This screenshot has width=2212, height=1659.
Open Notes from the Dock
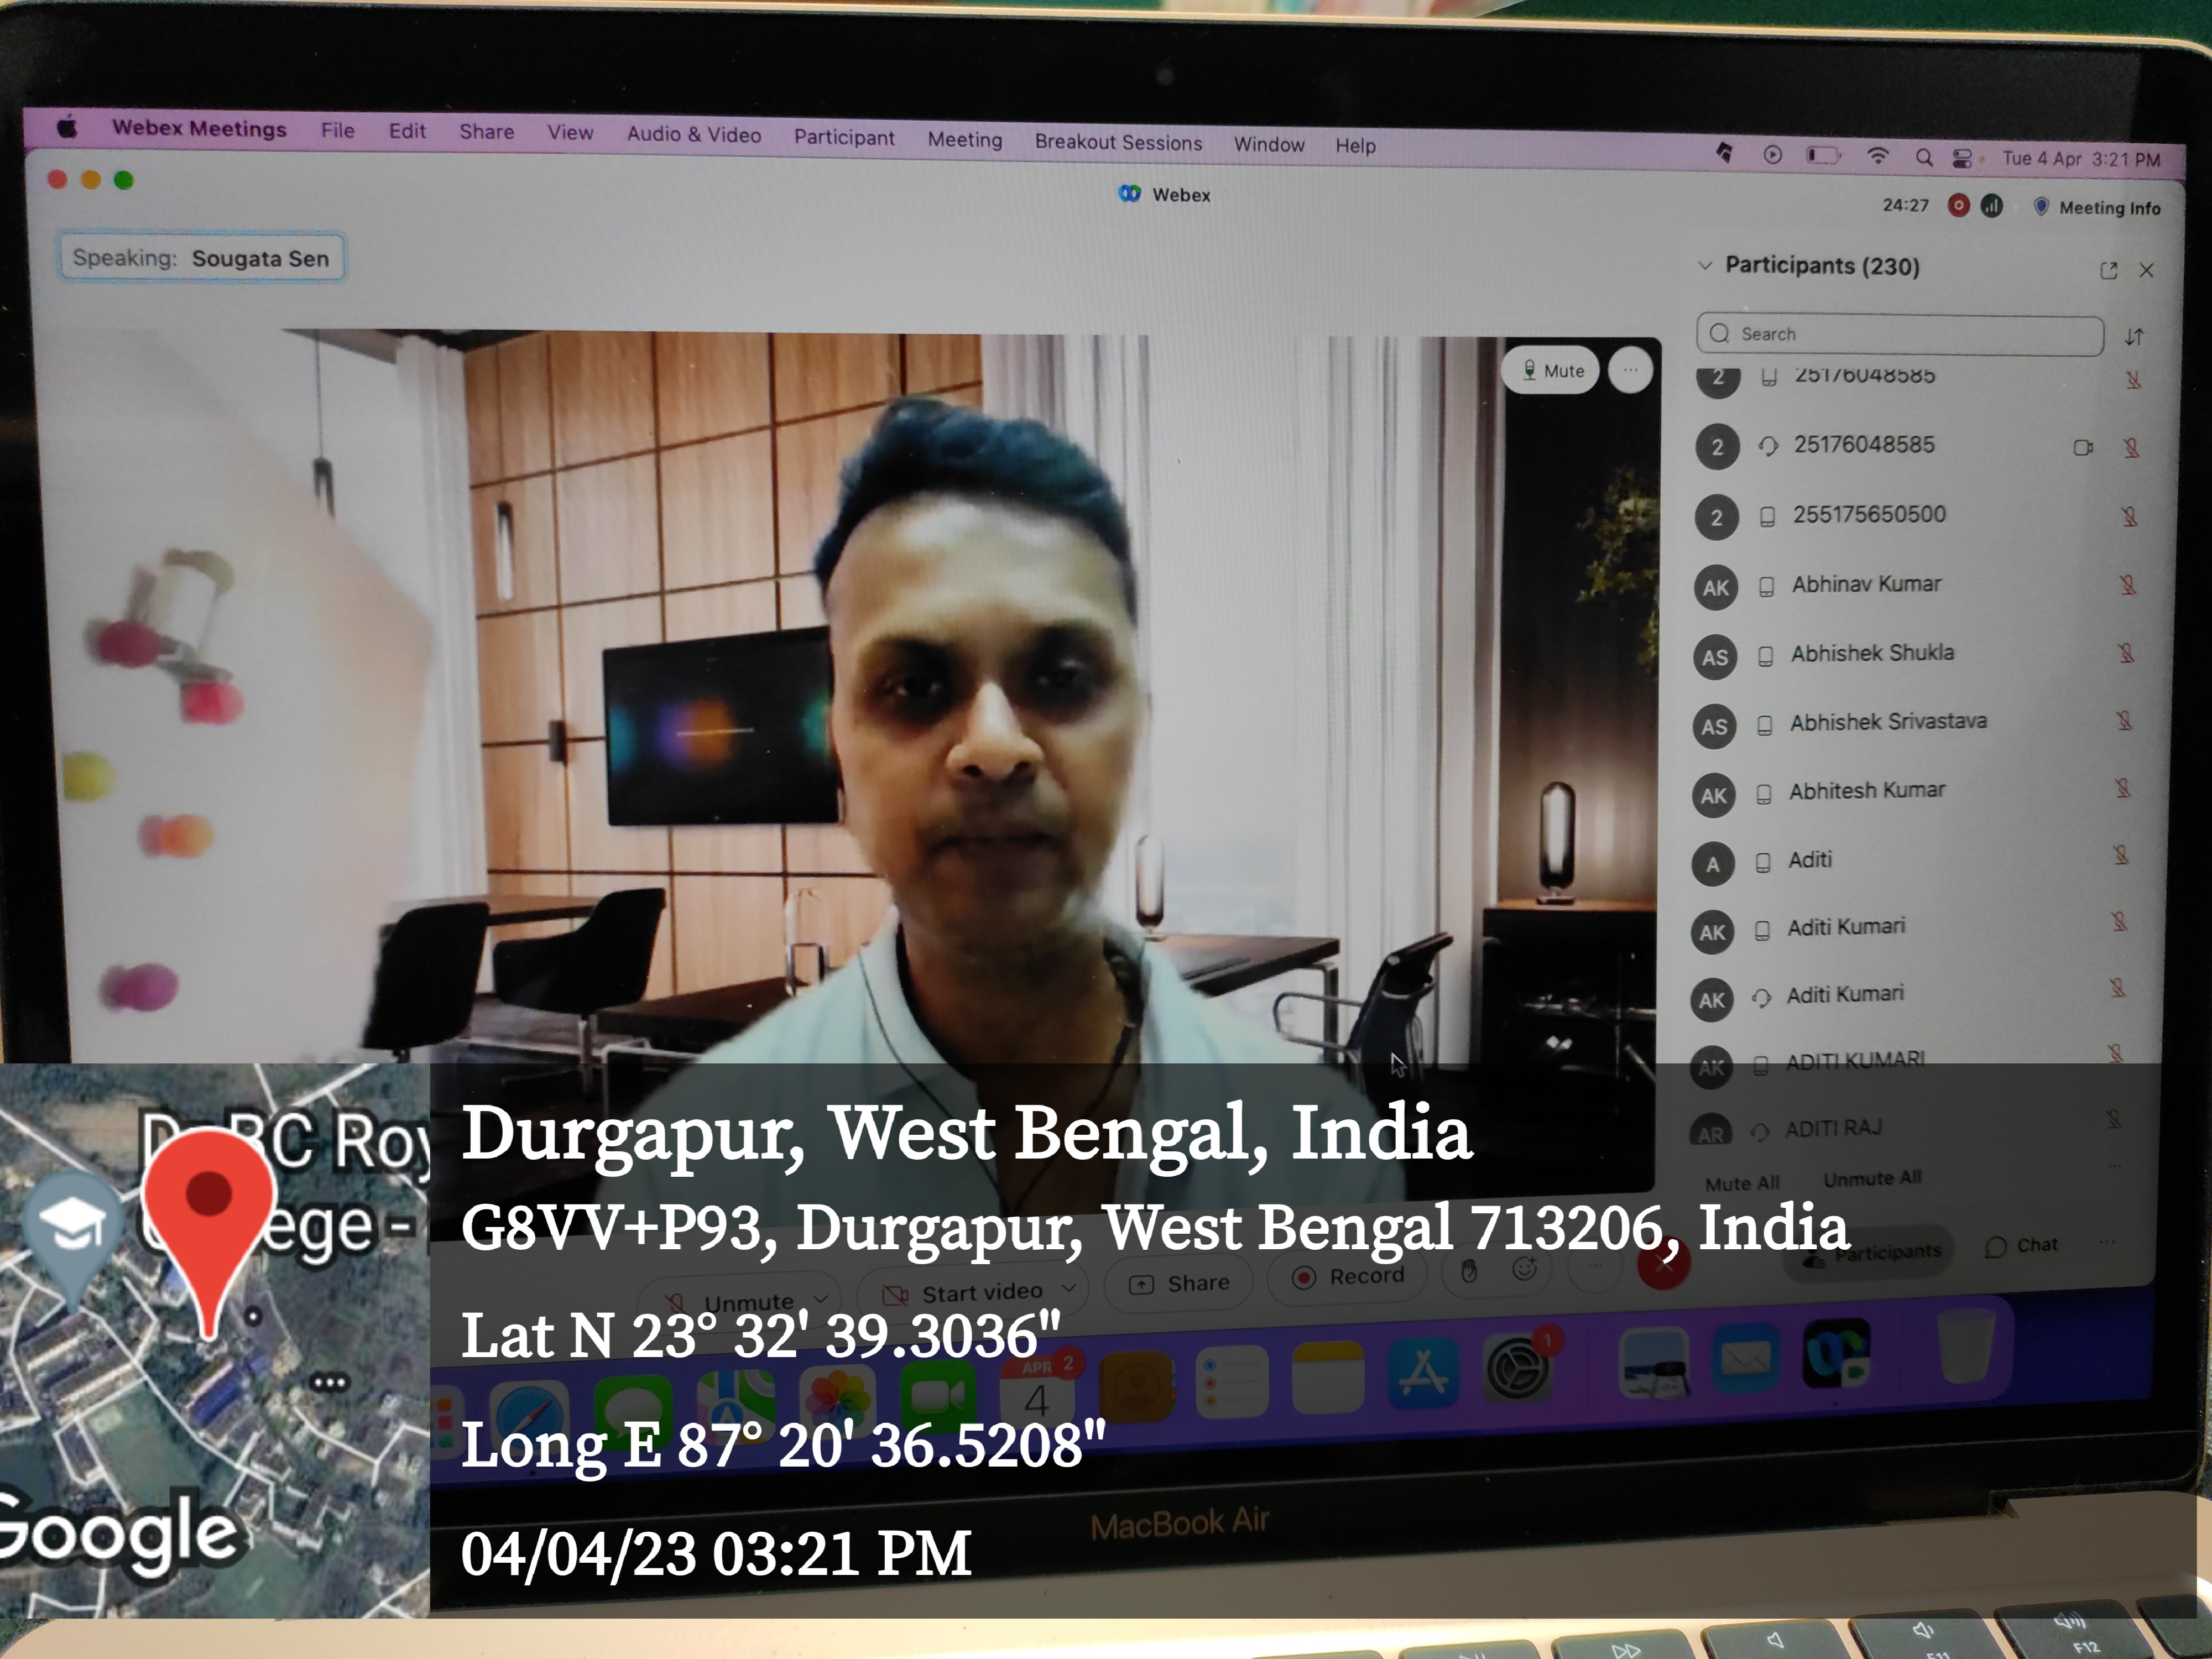1328,1378
